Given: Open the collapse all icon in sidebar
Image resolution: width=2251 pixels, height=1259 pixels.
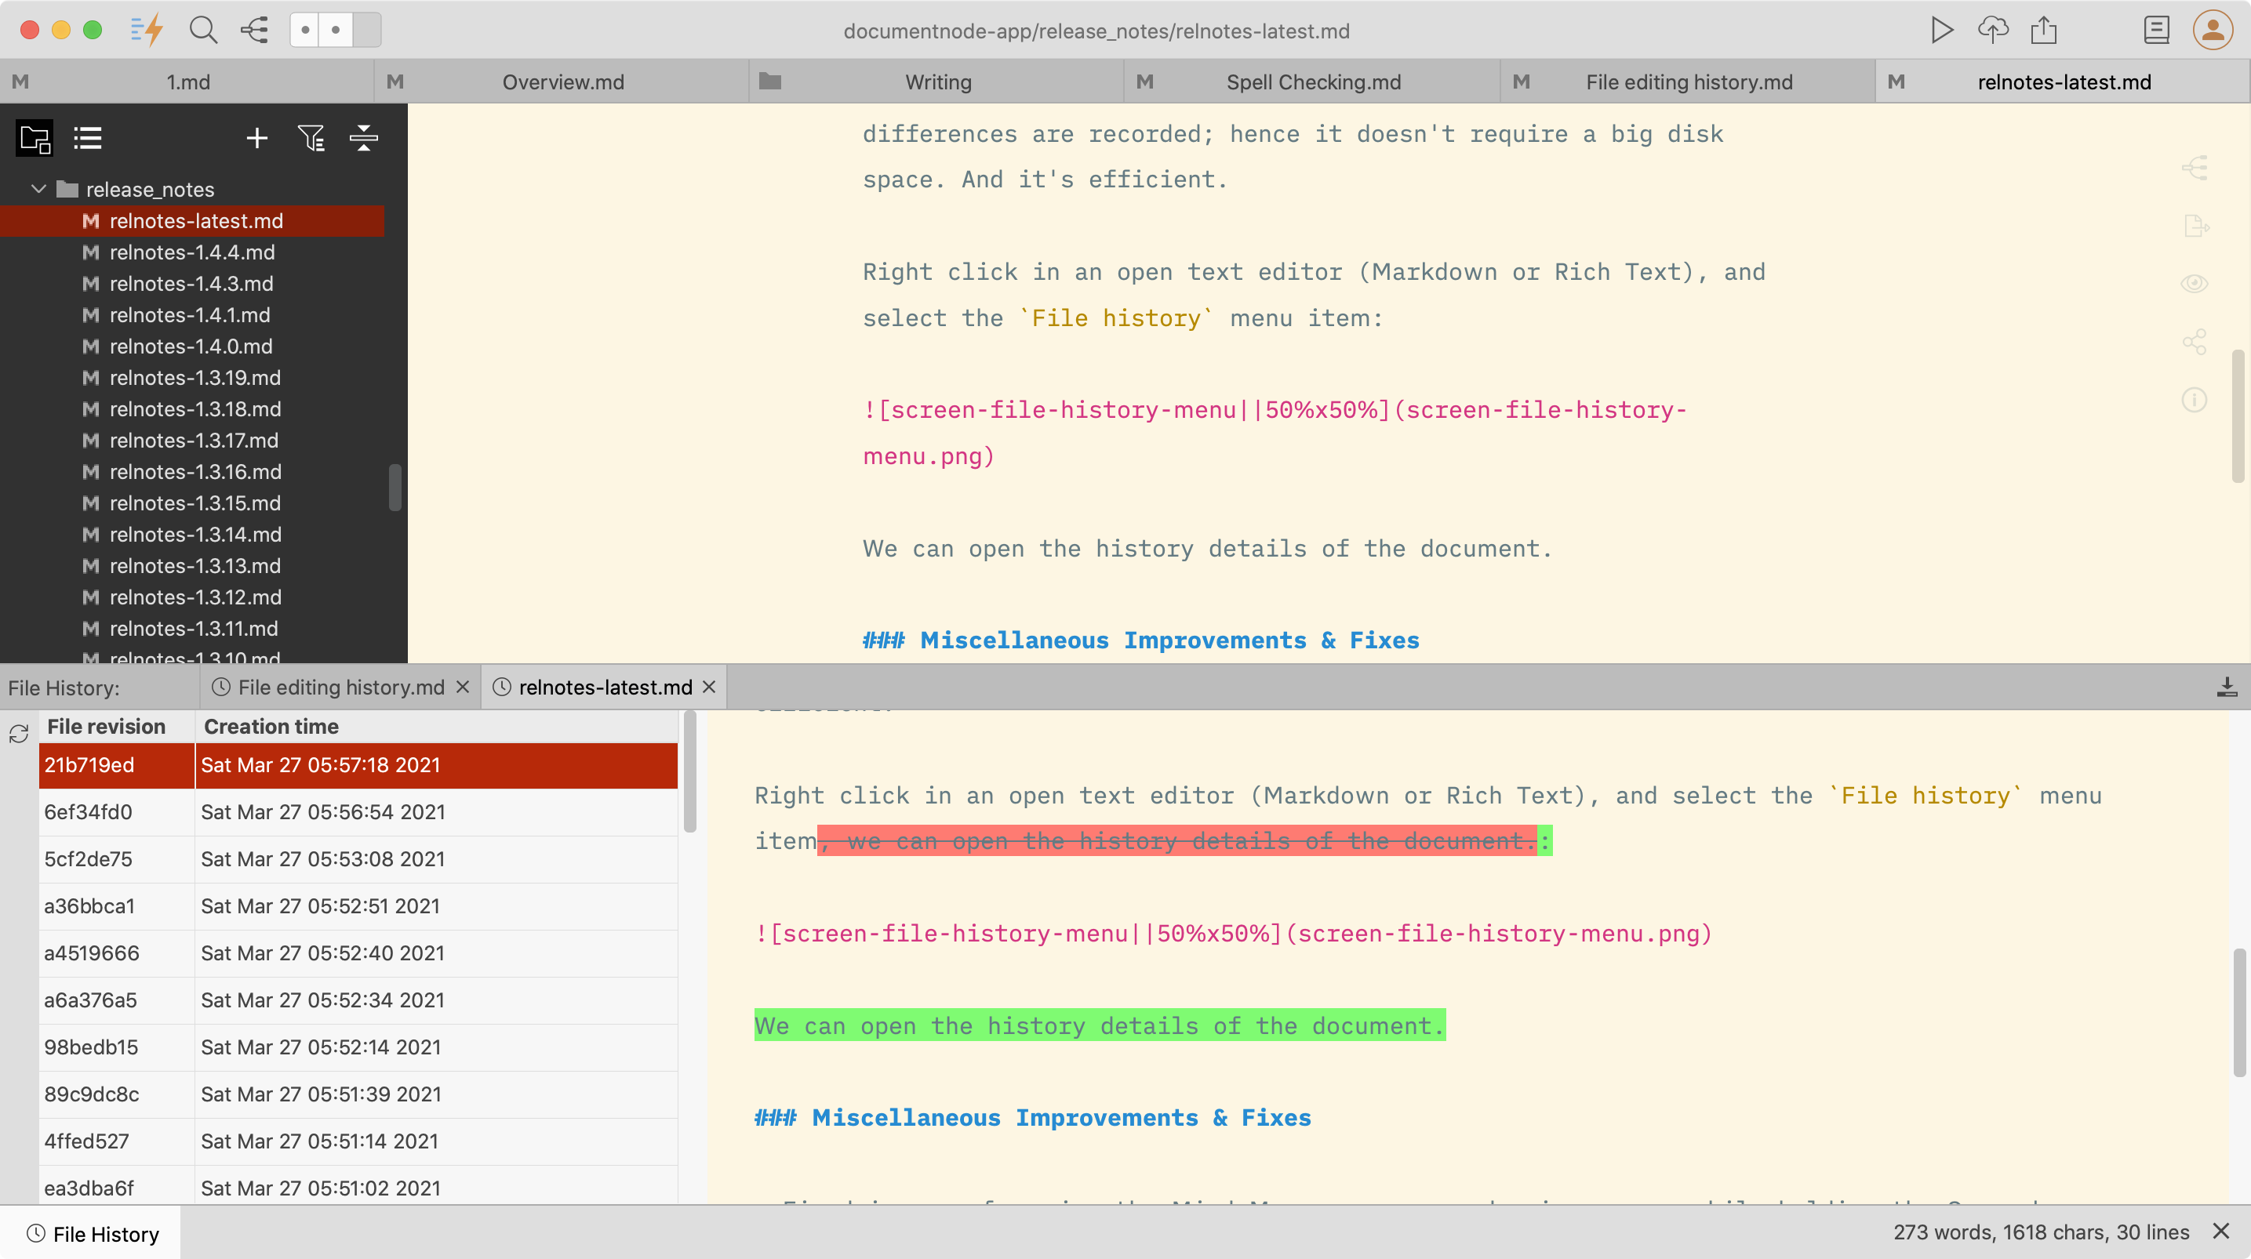Looking at the screenshot, I should [363, 137].
